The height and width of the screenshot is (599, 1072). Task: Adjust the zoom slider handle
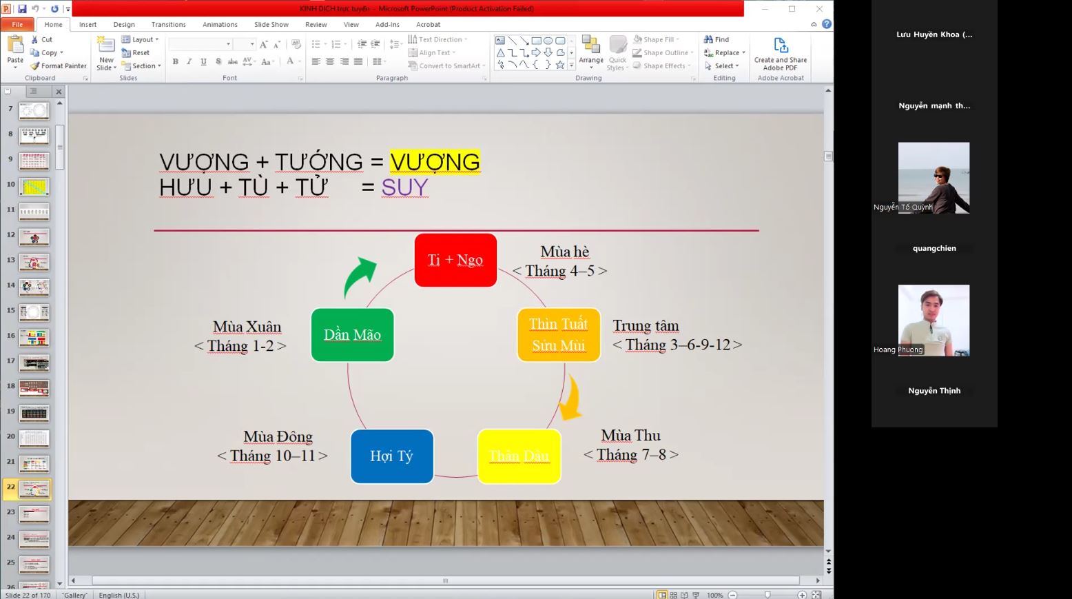[767, 595]
